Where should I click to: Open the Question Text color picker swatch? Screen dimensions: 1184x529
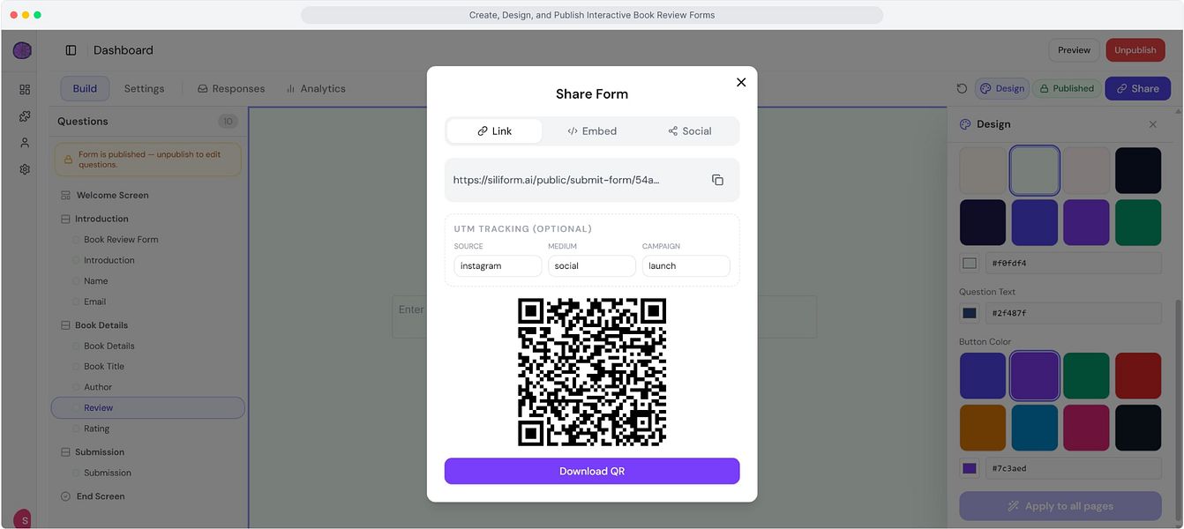(970, 313)
